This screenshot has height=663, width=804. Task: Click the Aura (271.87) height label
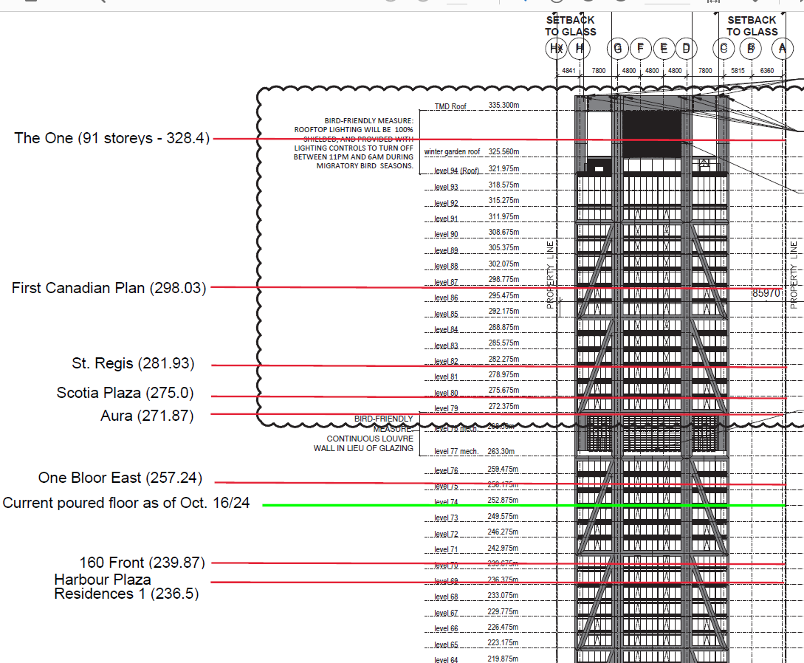[147, 416]
